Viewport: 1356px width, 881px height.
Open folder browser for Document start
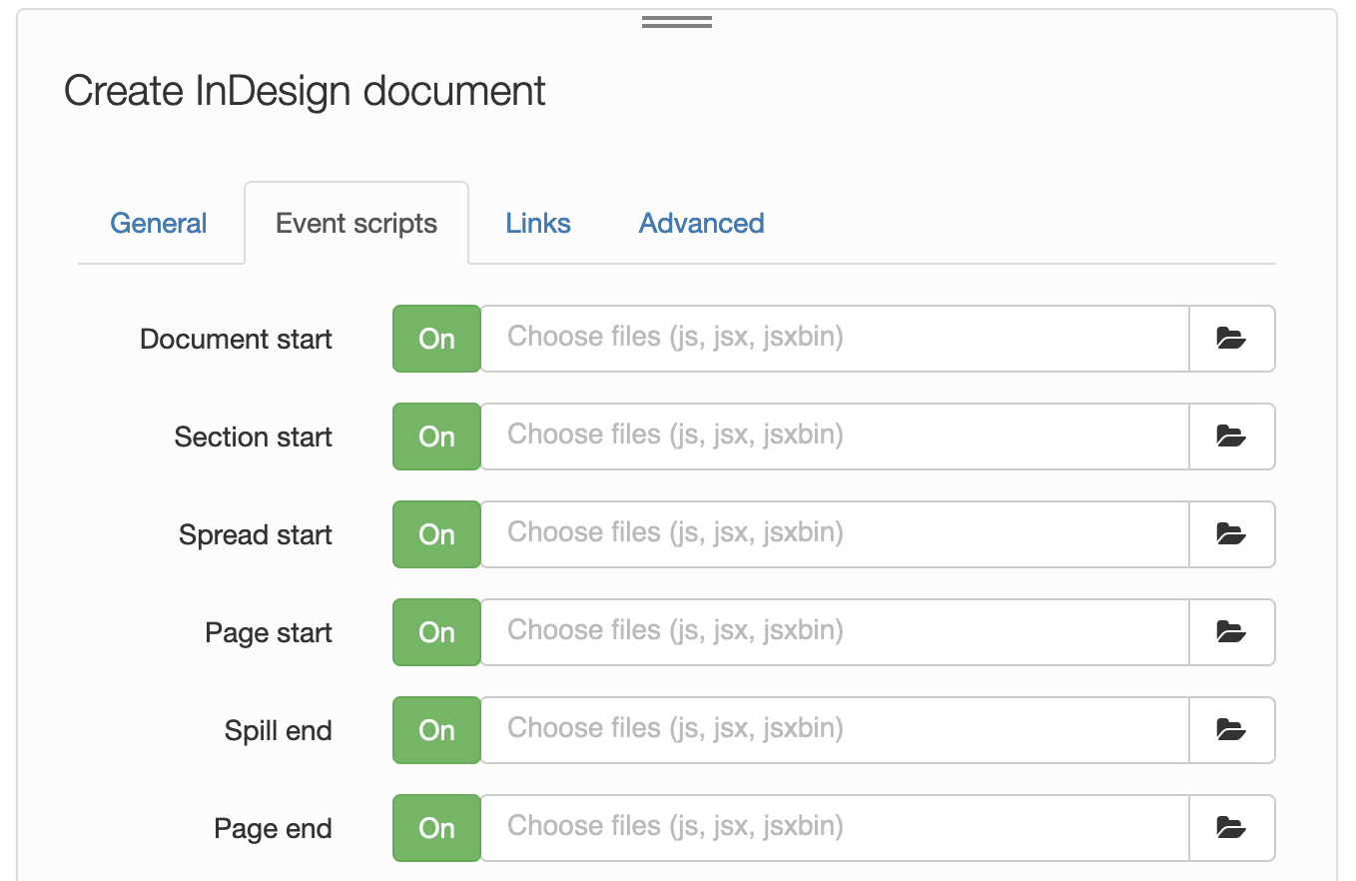pyautogui.click(x=1232, y=339)
